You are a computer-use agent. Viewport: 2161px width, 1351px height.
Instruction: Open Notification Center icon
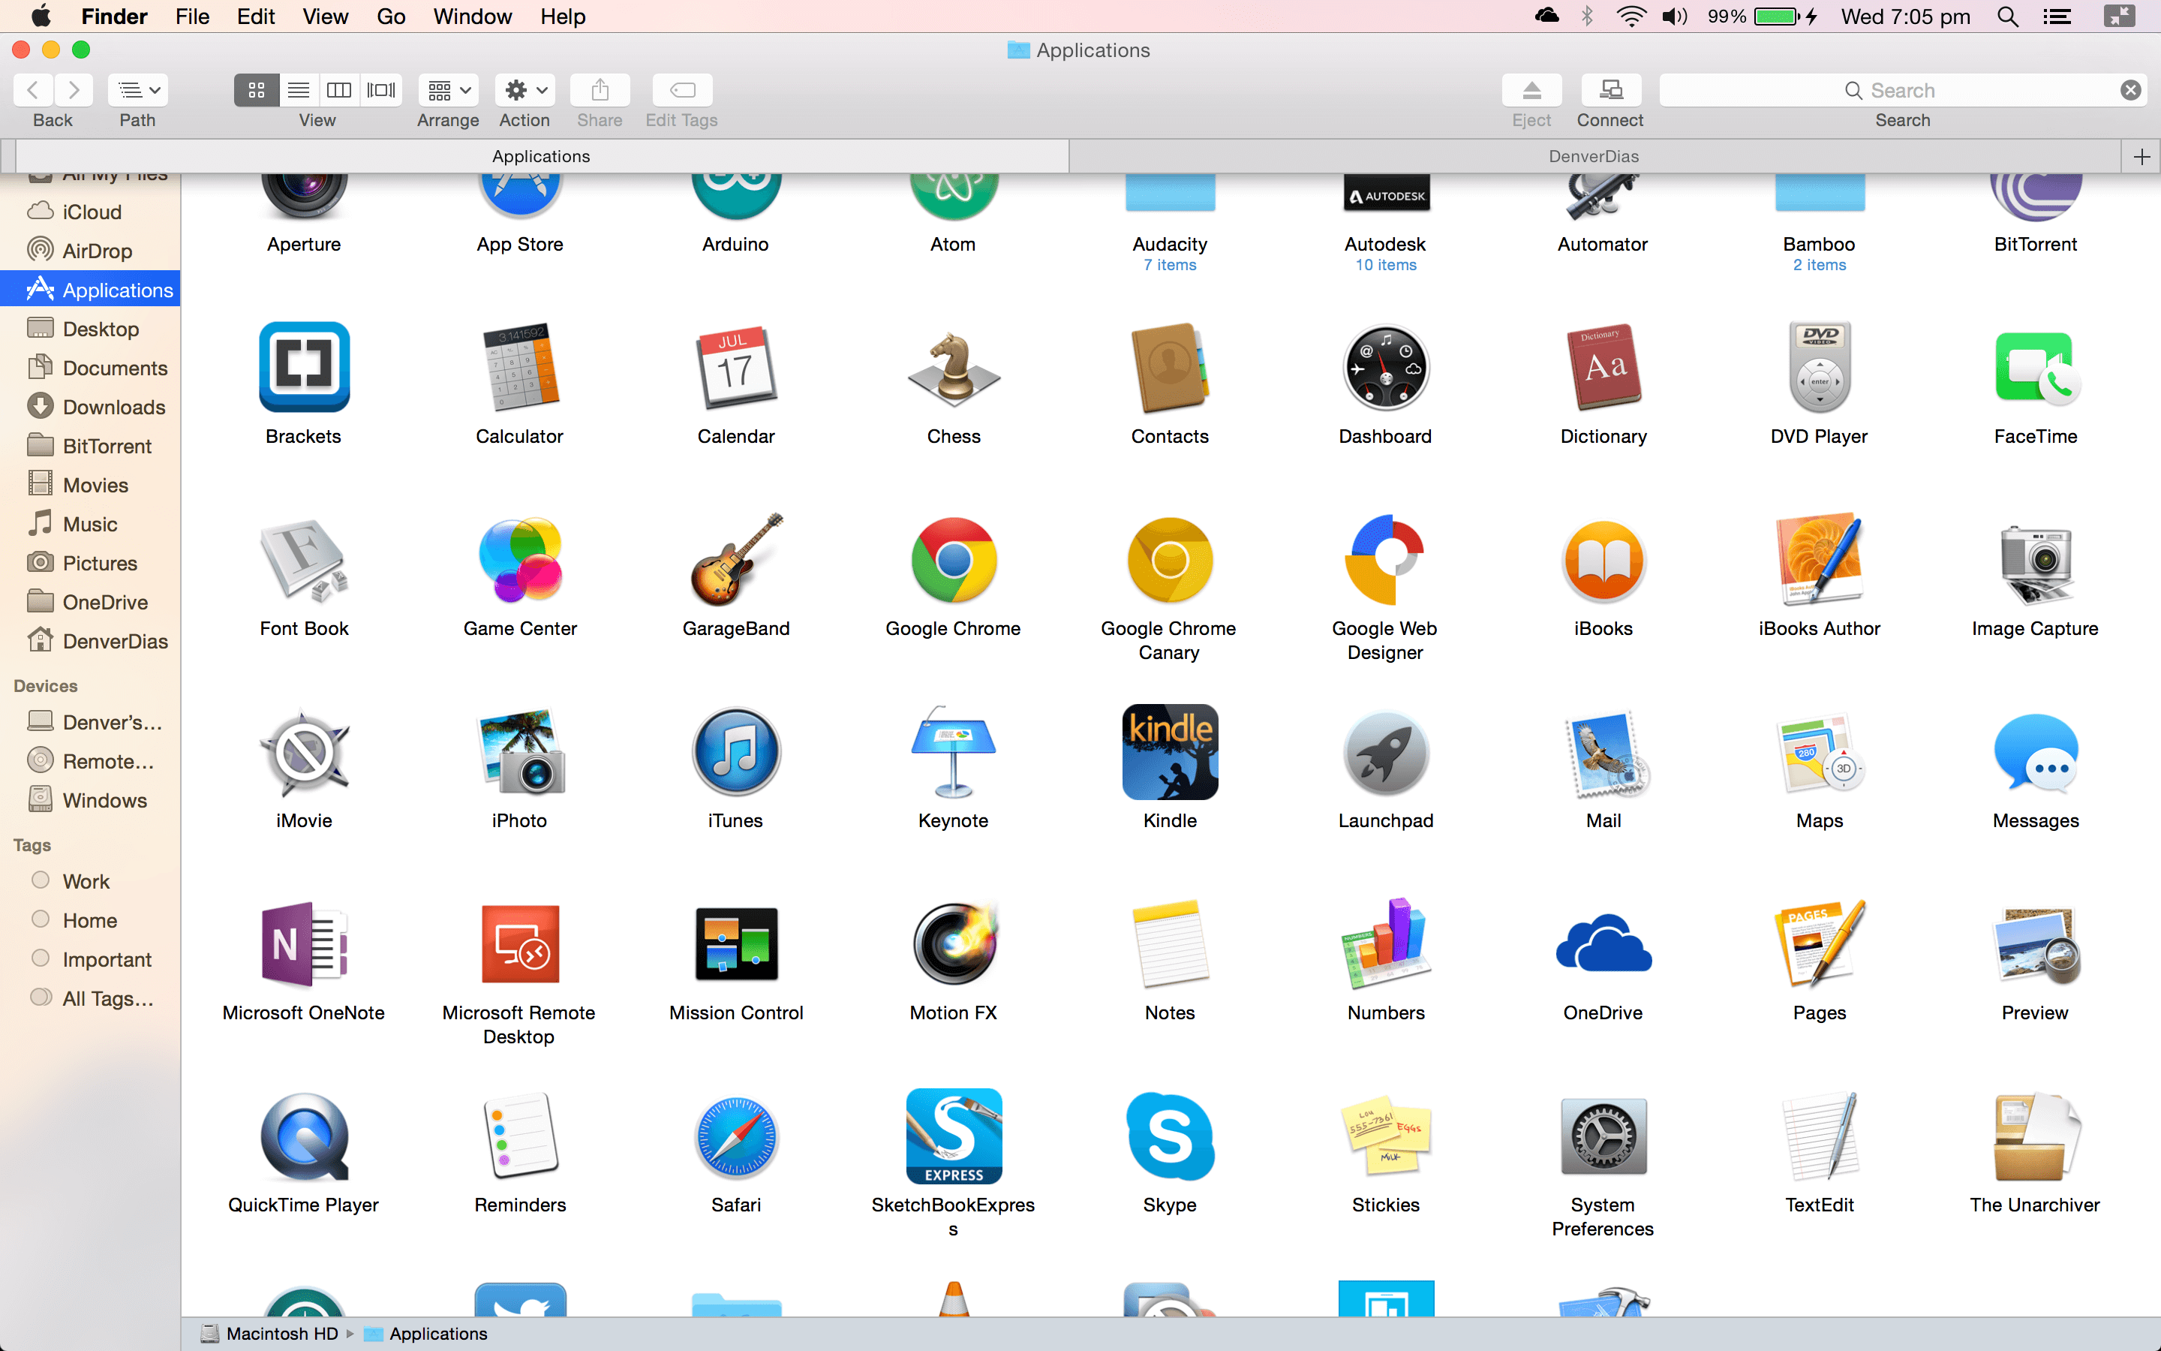[2057, 16]
